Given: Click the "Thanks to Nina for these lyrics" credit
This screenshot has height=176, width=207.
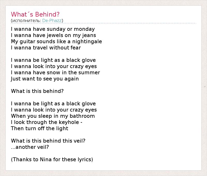Looking at the screenshot, I should coord(52,159).
